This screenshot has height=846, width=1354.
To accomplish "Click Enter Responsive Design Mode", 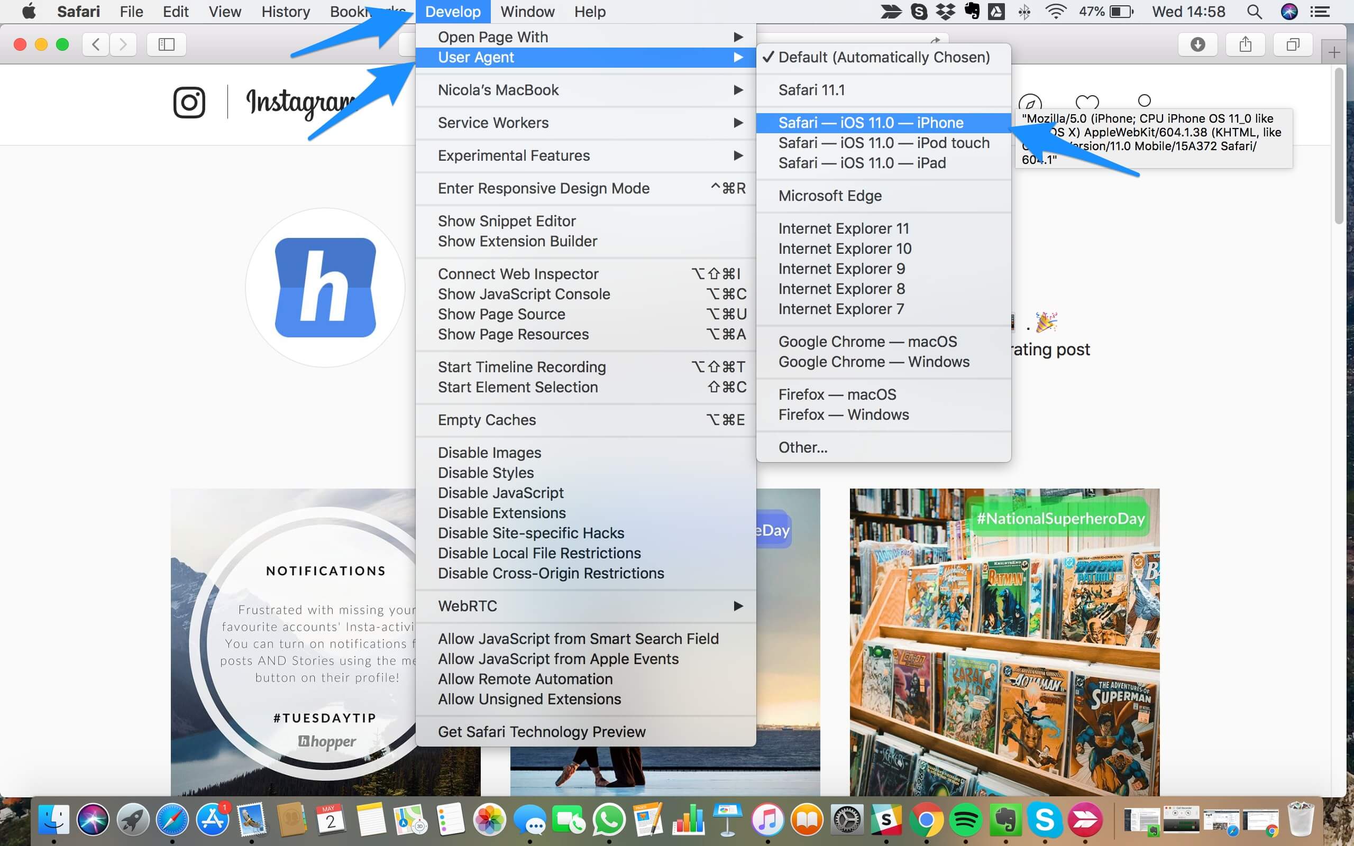I will 544,188.
